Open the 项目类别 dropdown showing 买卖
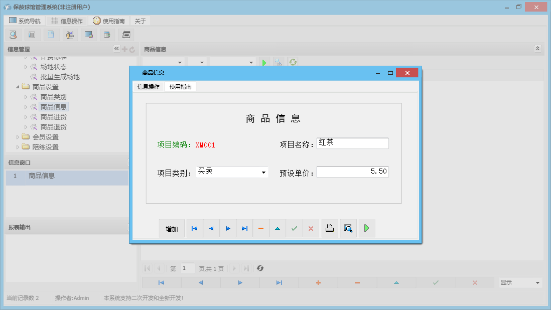 point(263,172)
